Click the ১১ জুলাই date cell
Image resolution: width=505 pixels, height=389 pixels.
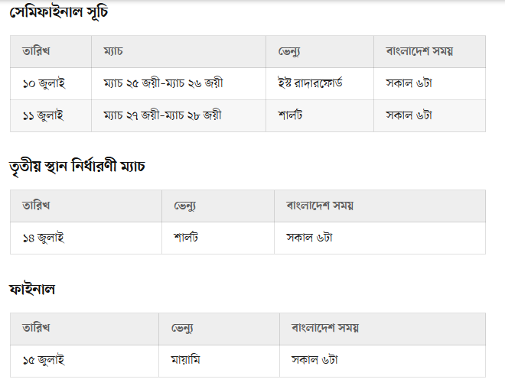point(51,116)
